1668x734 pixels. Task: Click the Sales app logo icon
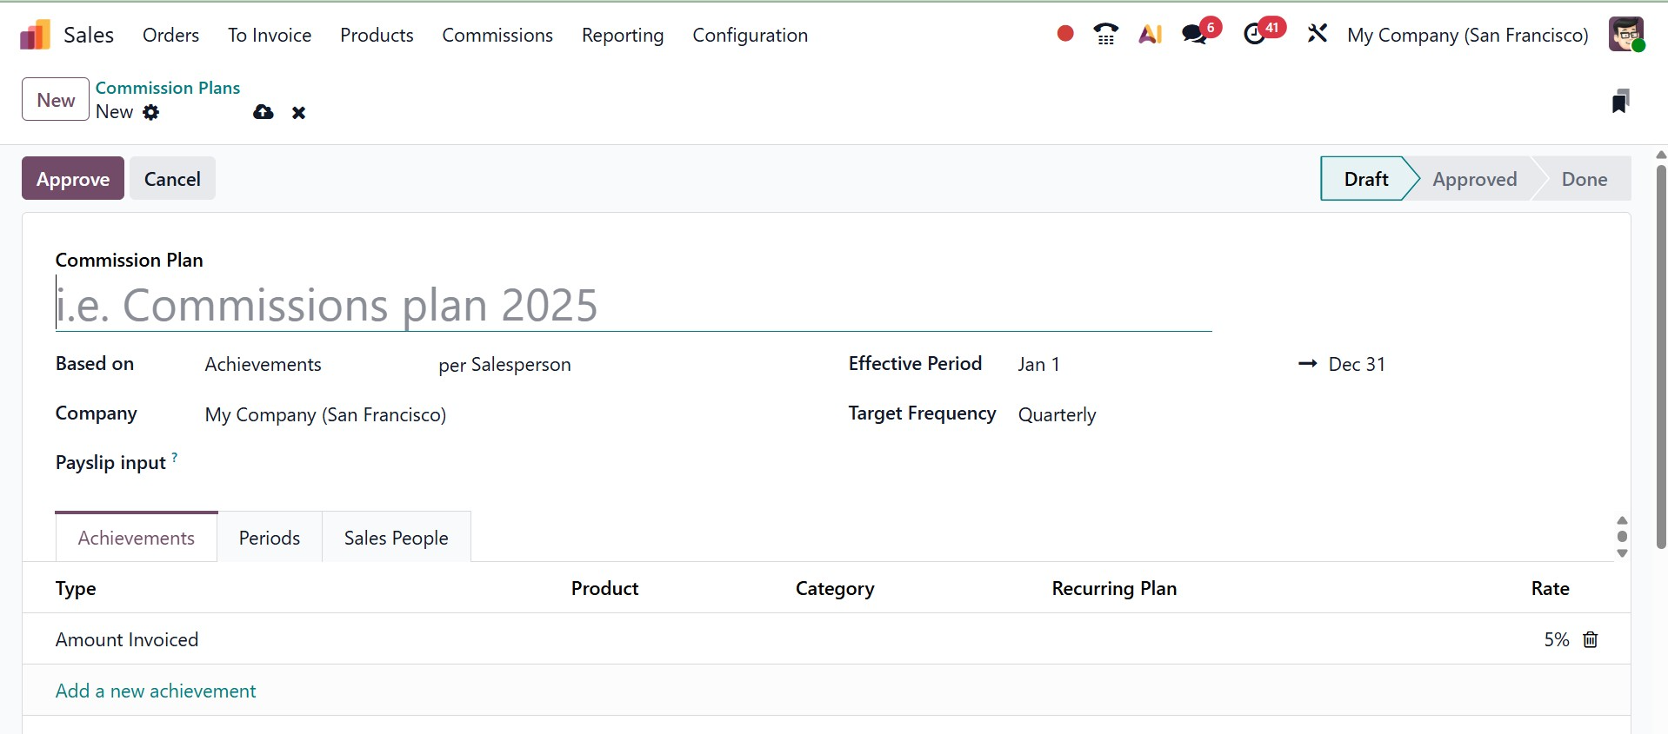pos(35,36)
